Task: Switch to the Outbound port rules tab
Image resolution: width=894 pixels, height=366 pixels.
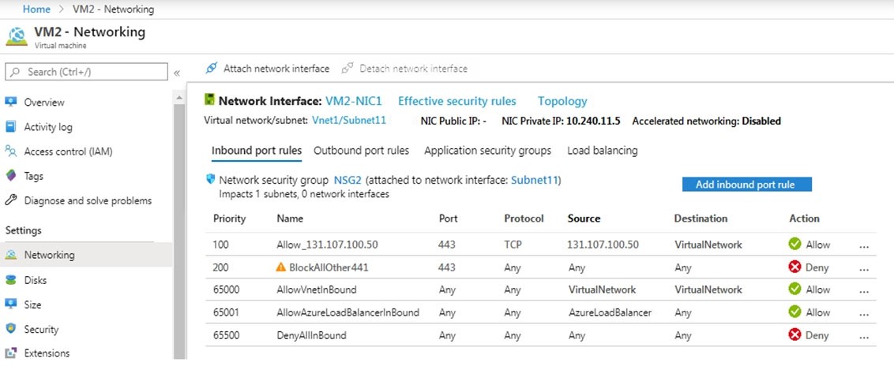Action: [x=361, y=151]
